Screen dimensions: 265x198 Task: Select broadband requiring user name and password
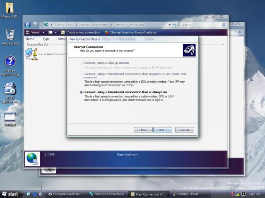point(81,74)
